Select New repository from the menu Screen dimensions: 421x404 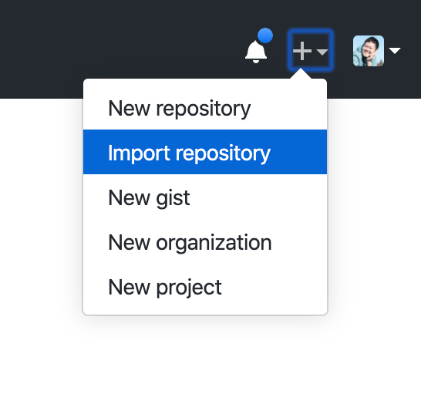click(x=205, y=108)
